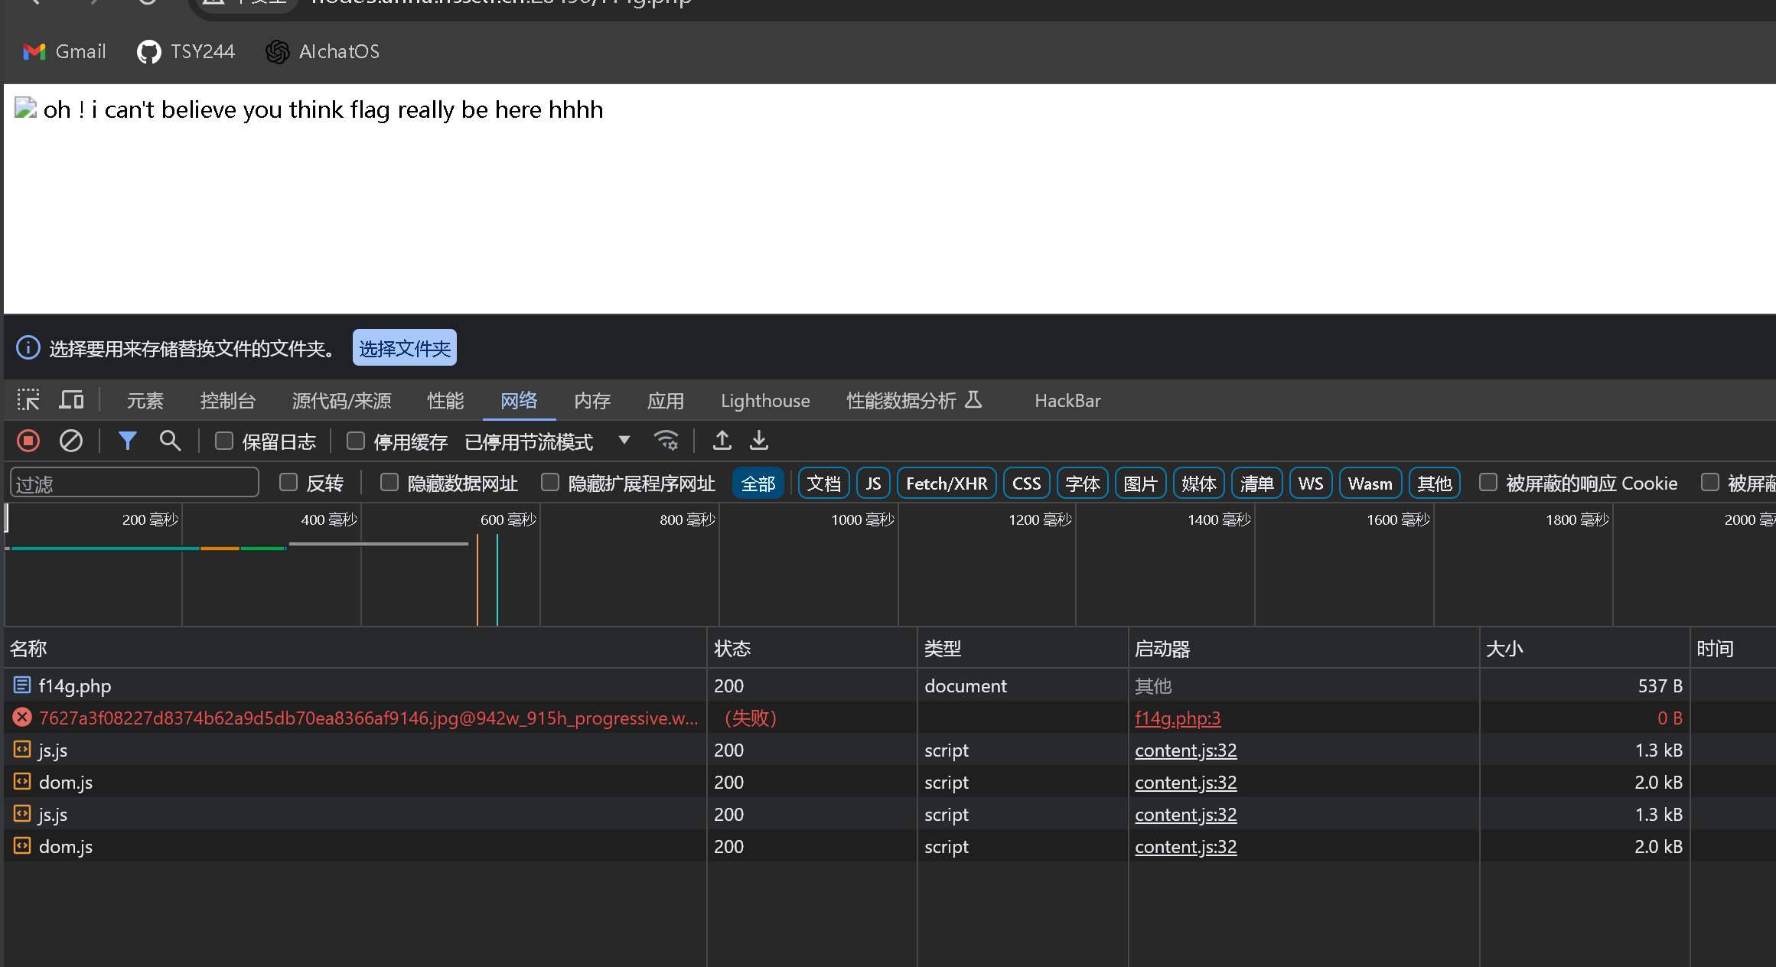
Task: Enable the 保留日志 checkbox
Action: pyautogui.click(x=224, y=441)
